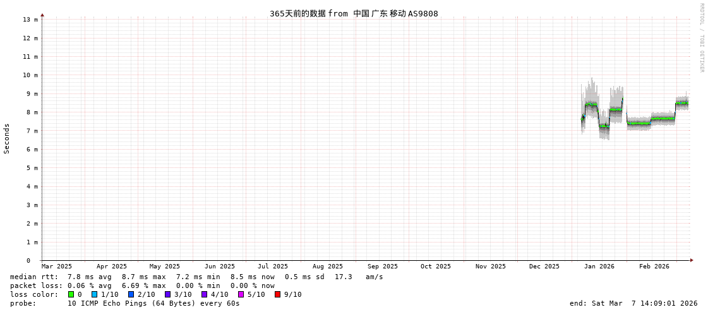The image size is (708, 312).
Task: Click the Seconds y-axis title
Action: click(x=7, y=138)
